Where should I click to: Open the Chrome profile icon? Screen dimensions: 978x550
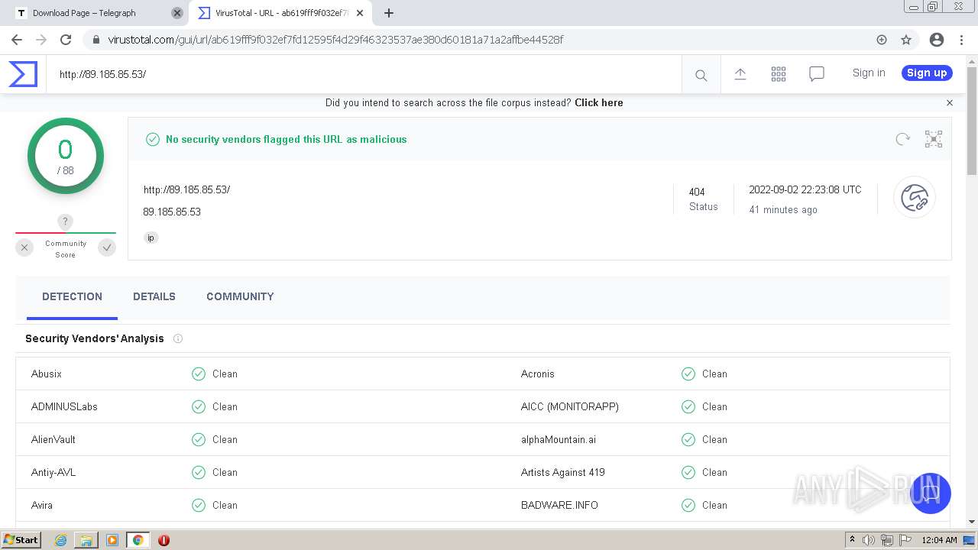pyautogui.click(x=937, y=40)
